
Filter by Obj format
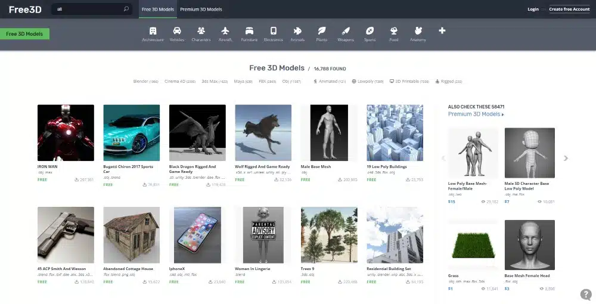tap(291, 81)
